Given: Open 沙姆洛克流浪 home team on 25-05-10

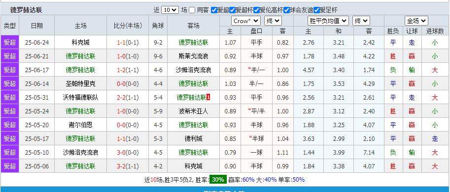Looking at the screenshot, I should pyautogui.click(x=81, y=152).
